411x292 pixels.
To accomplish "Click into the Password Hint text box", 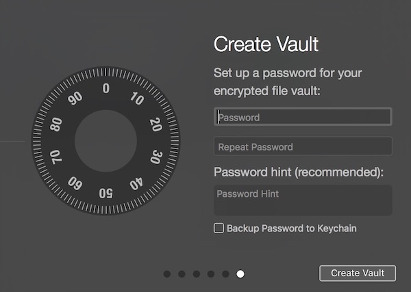I will click(x=303, y=200).
